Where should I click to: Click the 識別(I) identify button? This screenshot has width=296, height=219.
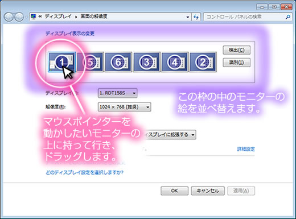237,63
